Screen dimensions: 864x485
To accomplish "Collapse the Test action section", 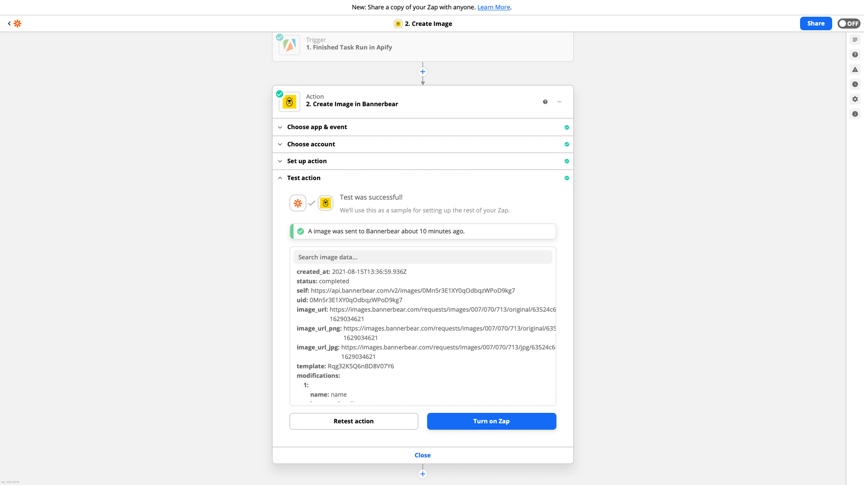I will pos(304,178).
